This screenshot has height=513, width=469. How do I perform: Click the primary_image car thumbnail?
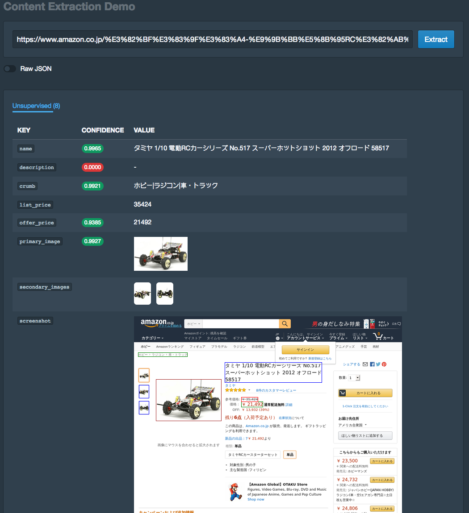161,254
